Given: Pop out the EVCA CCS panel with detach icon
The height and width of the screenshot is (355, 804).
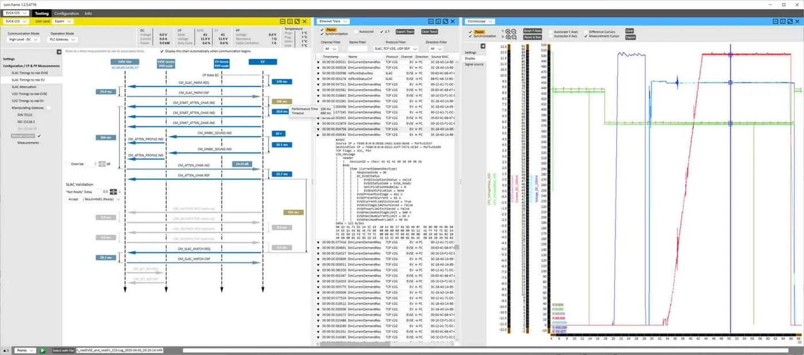Looking at the screenshot, I should coord(297,21).
